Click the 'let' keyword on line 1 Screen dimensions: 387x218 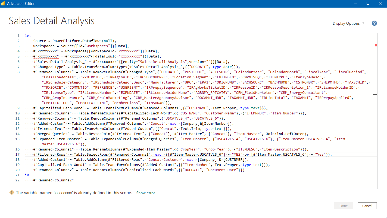(x=28, y=36)
